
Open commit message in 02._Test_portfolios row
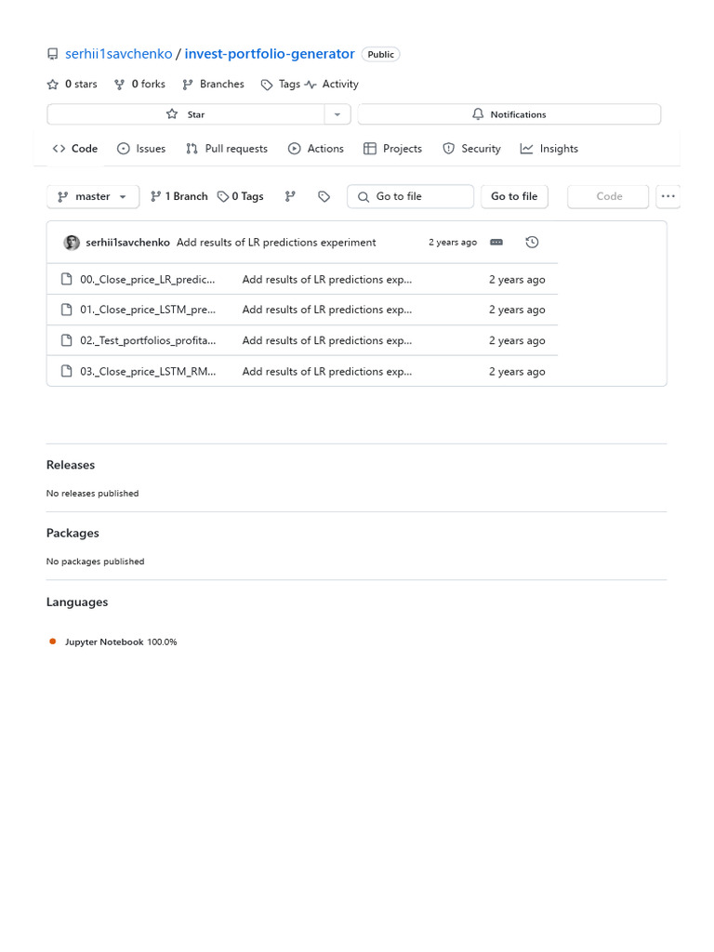click(x=327, y=340)
